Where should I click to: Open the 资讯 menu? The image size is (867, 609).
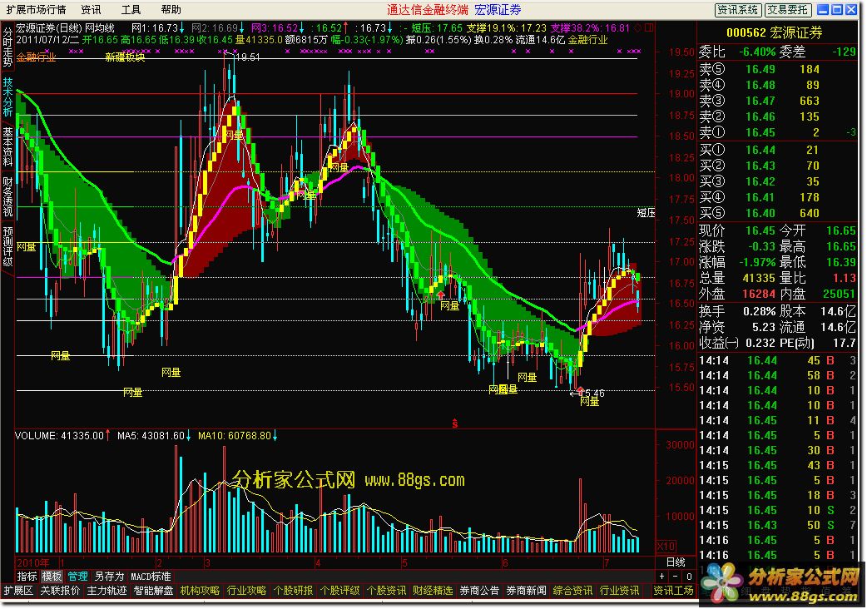tap(91, 10)
